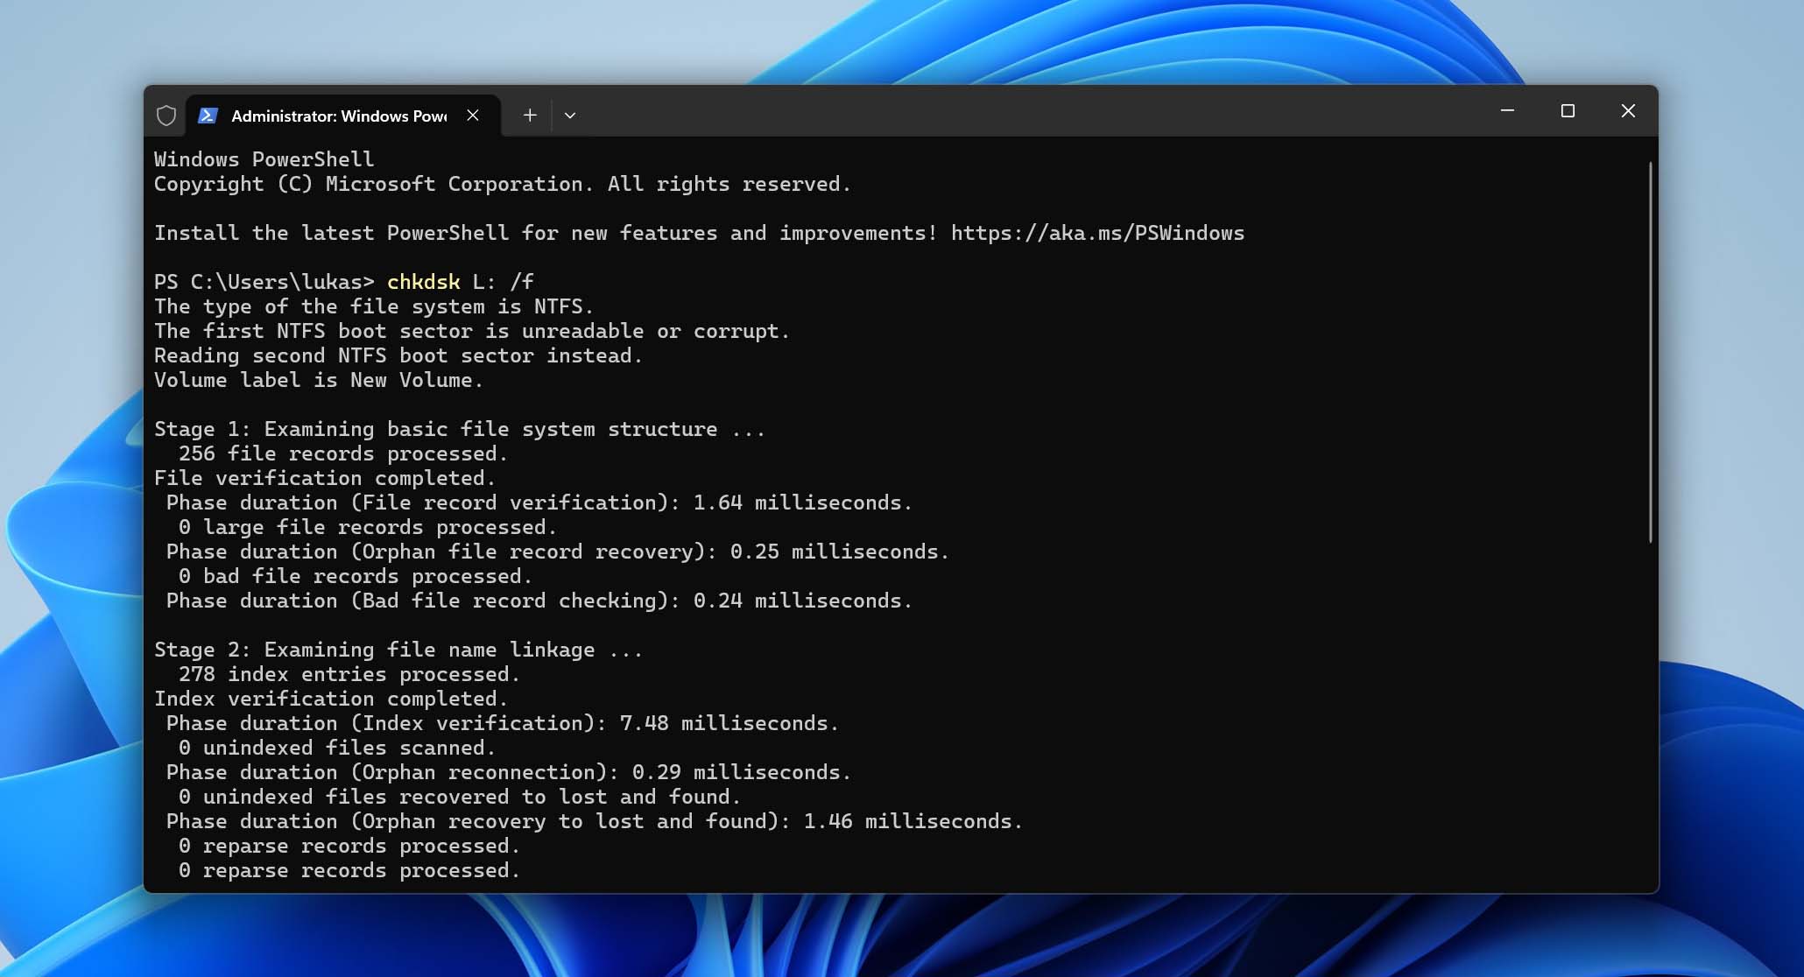
Task: Expand the new tab profile dropdown arrow
Action: (570, 116)
